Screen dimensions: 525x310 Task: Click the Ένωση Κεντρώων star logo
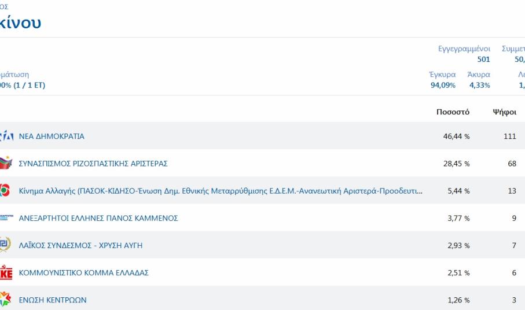tap(5, 300)
